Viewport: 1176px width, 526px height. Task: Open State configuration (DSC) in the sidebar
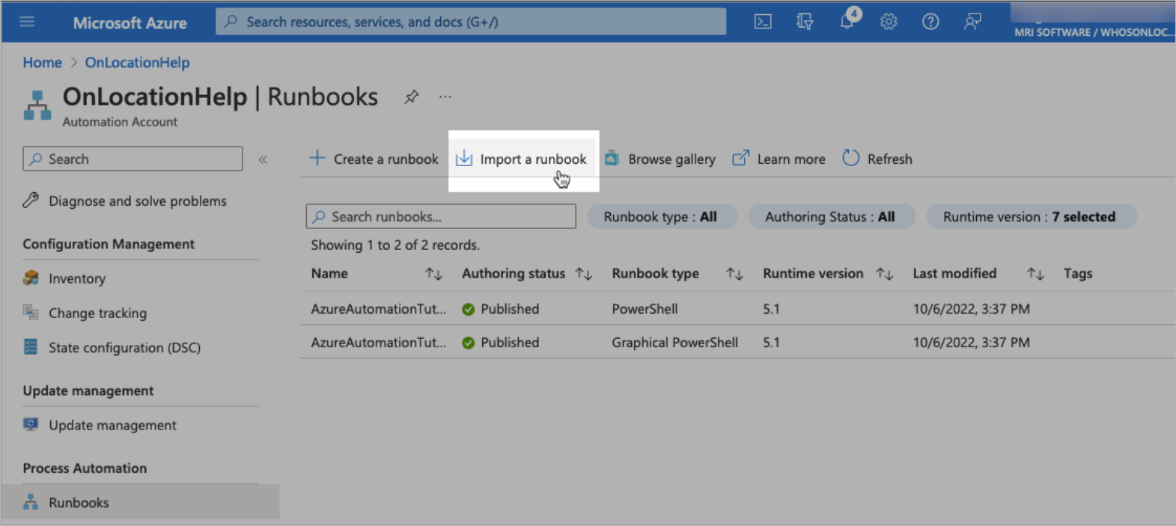point(124,347)
